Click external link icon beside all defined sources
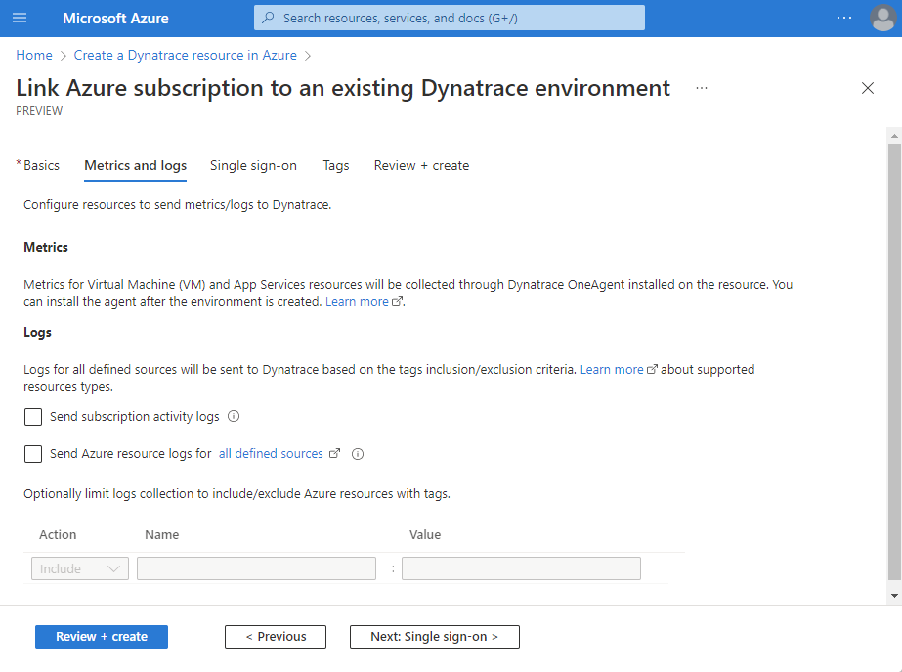902x672 pixels. point(334,453)
